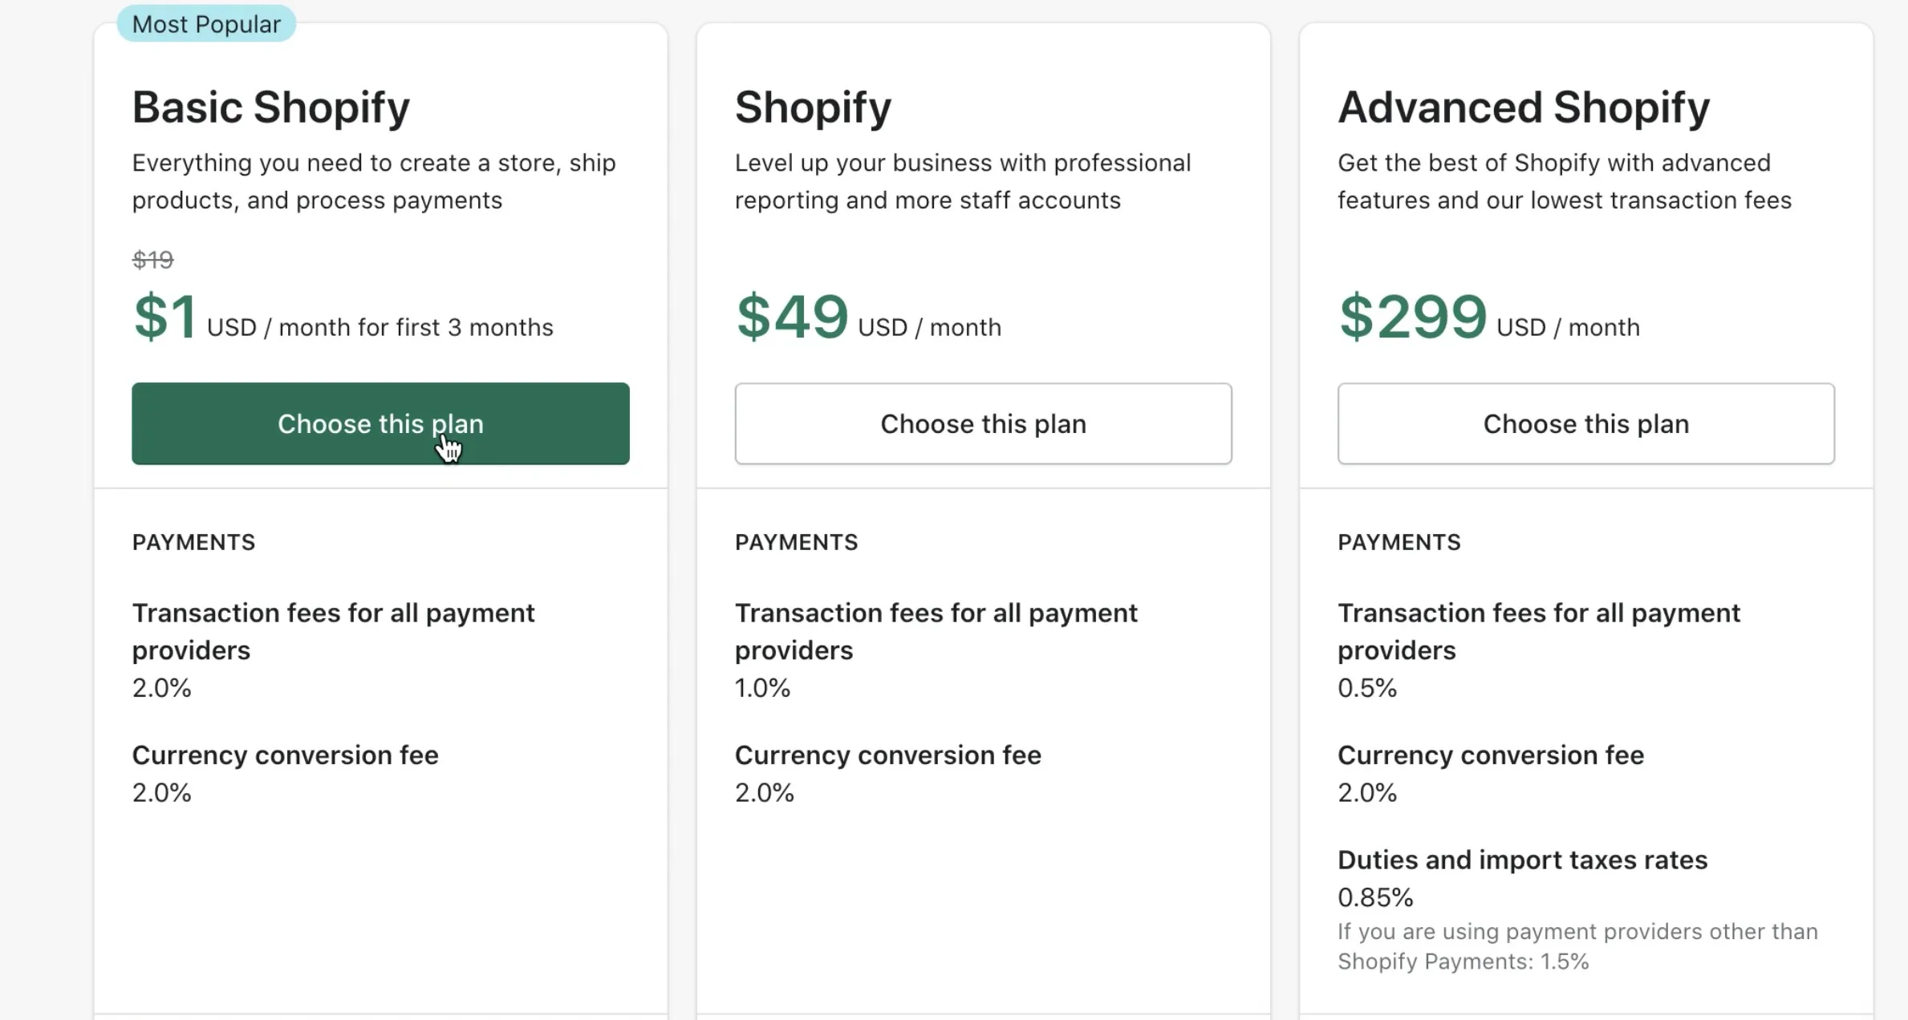1908x1020 pixels.
Task: Click the Shopify Payments 1.5% note
Action: coord(1577,946)
